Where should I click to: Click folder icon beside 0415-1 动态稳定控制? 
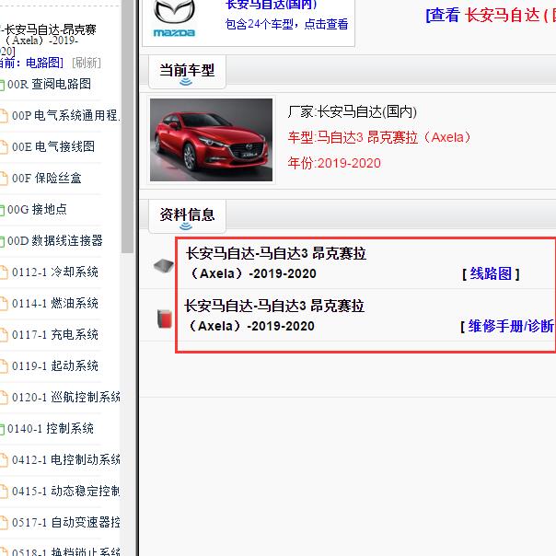[x=4, y=492]
